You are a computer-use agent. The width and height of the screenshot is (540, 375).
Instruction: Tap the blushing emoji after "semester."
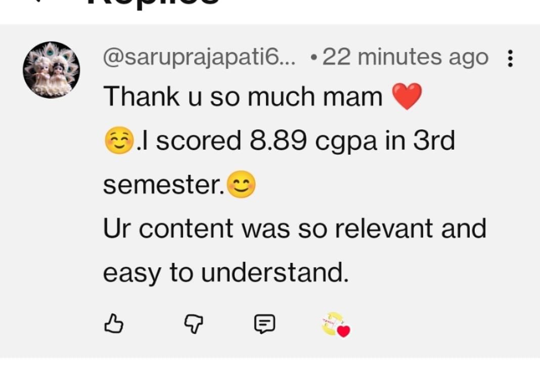pos(241,185)
